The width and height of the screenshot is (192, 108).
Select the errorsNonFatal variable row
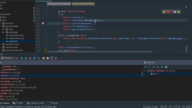tap(71, 85)
